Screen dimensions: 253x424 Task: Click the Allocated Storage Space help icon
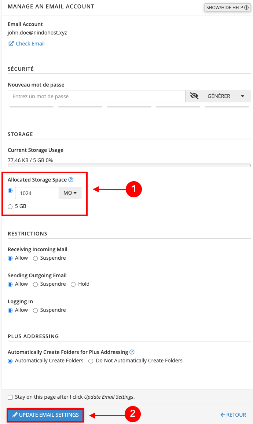point(71,180)
